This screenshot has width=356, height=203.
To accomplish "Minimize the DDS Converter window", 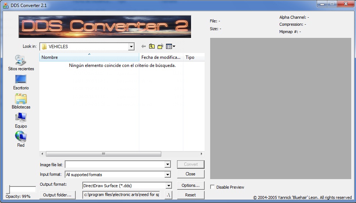I will (x=322, y=4).
